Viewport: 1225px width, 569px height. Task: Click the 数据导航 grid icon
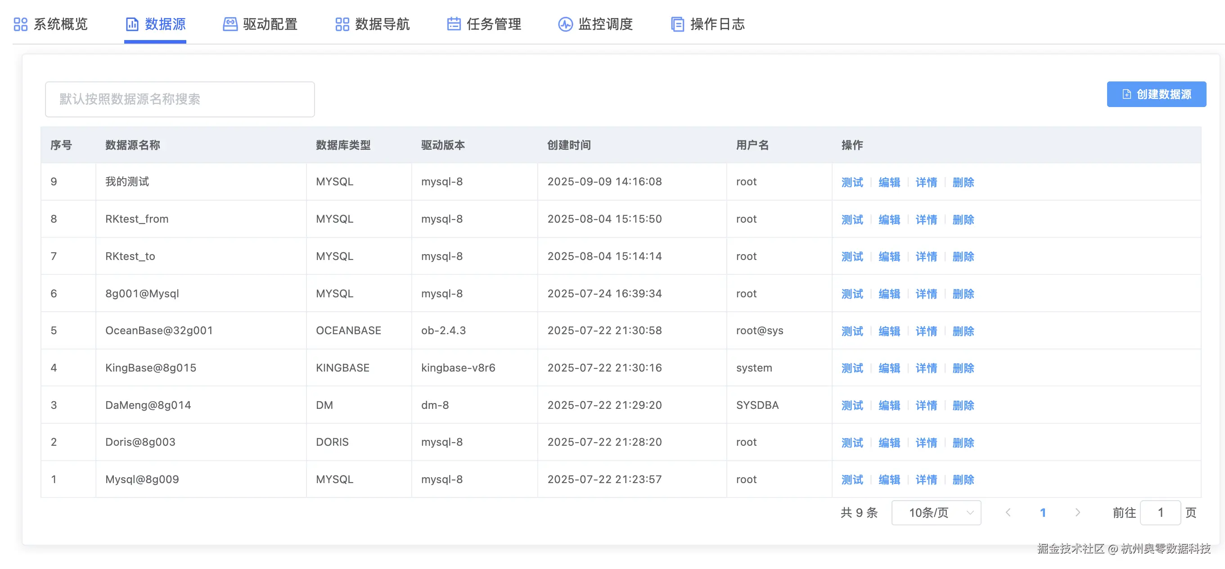pos(342,24)
